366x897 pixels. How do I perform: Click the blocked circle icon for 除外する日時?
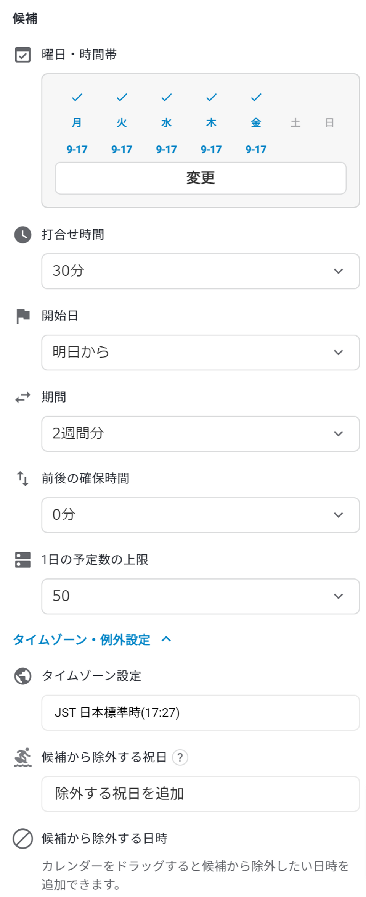23,839
